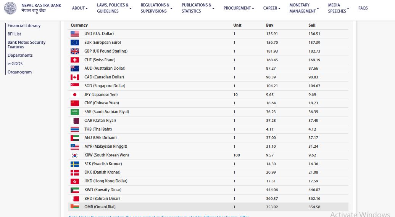Image resolution: width=395 pixels, height=217 pixels.
Task: Open the PROCUREMENT dropdown menu
Action: (239, 8)
